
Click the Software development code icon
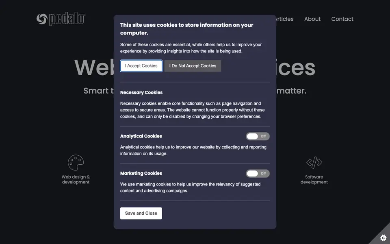coord(314,163)
